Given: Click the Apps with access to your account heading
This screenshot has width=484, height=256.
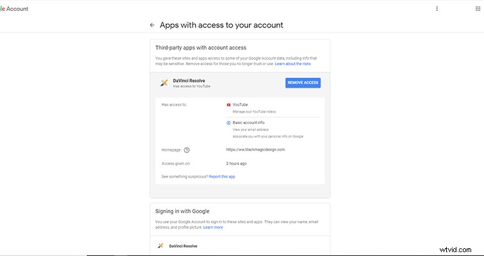Looking at the screenshot, I should point(221,25).
